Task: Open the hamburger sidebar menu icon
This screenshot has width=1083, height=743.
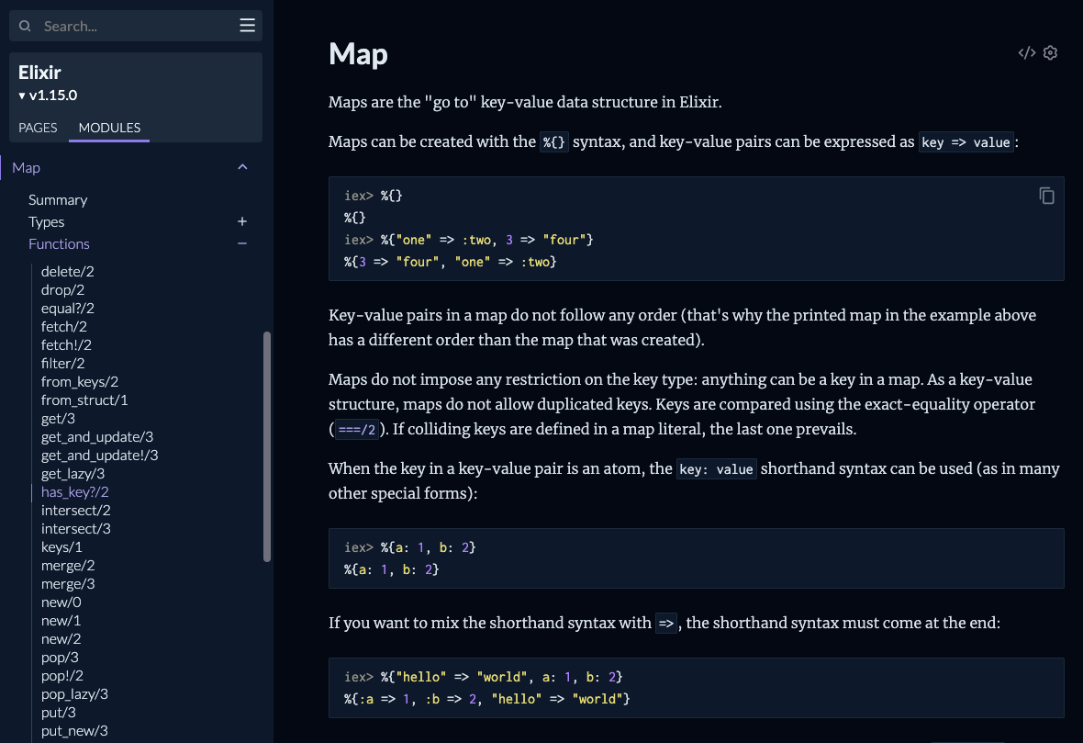Action: click(247, 26)
